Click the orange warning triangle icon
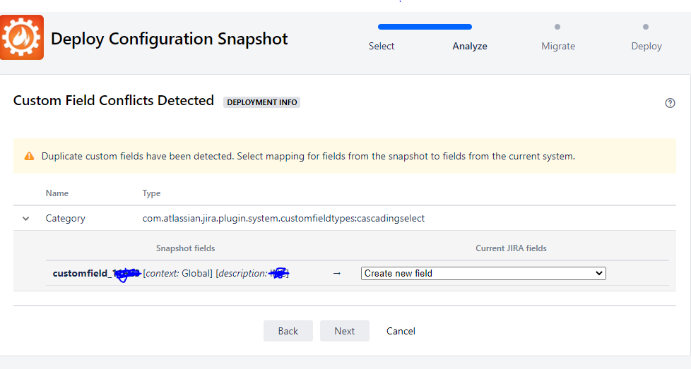The image size is (691, 369). coord(29,156)
